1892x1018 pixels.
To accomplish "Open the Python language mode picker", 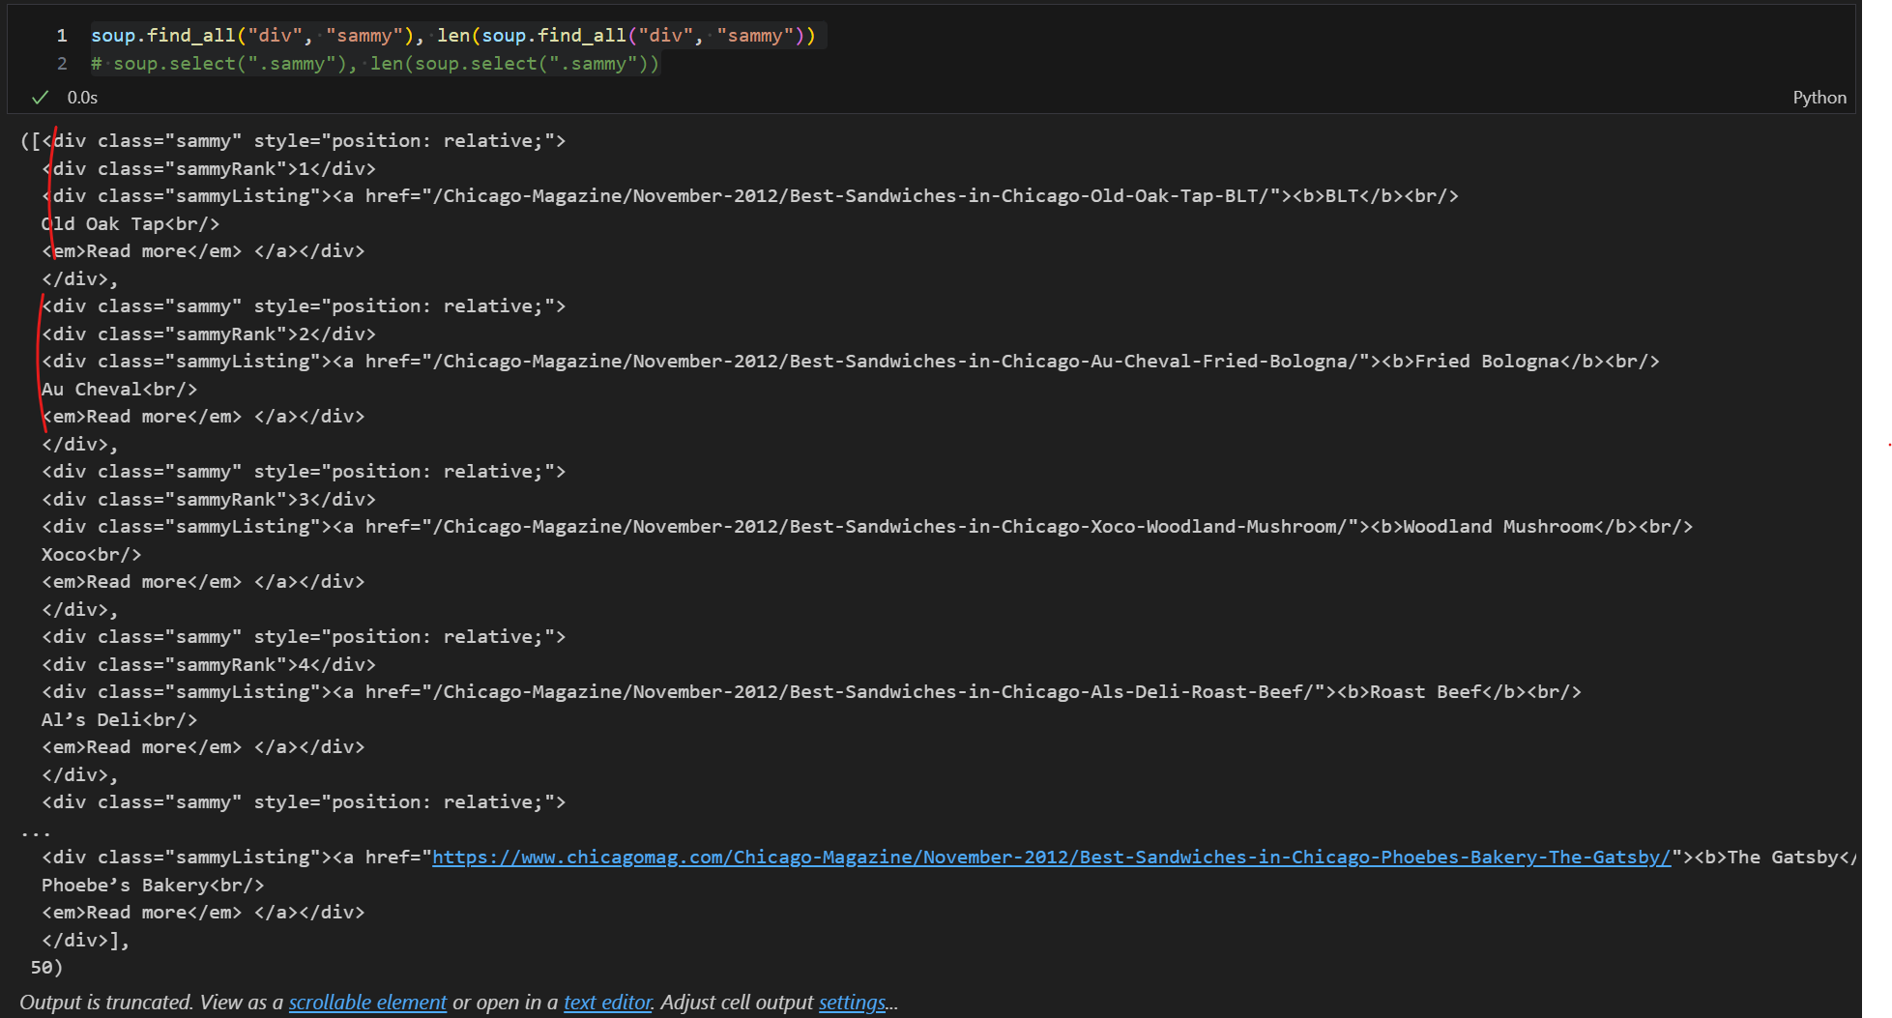I will (1819, 98).
